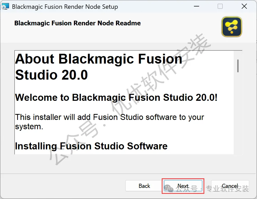Click the 'About Blackmagic Fusion Studio 20.0' heading

tap(98, 67)
